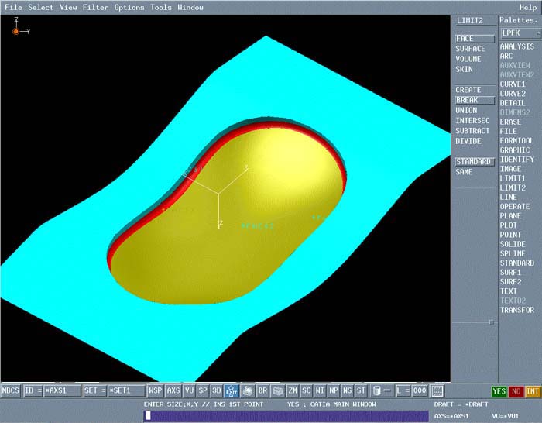Toggle the 3D mode button

pos(217,391)
